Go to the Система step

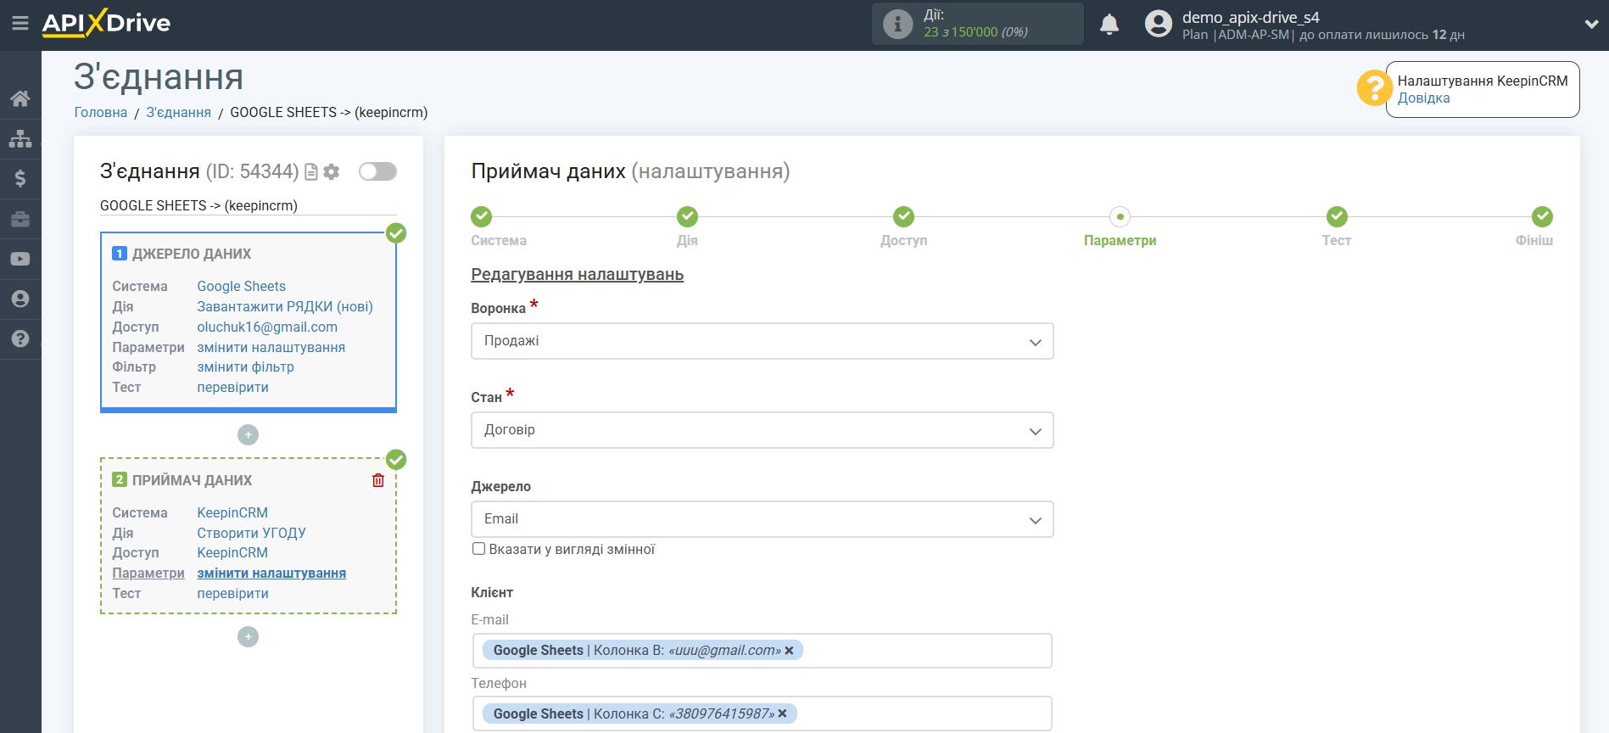coord(482,216)
